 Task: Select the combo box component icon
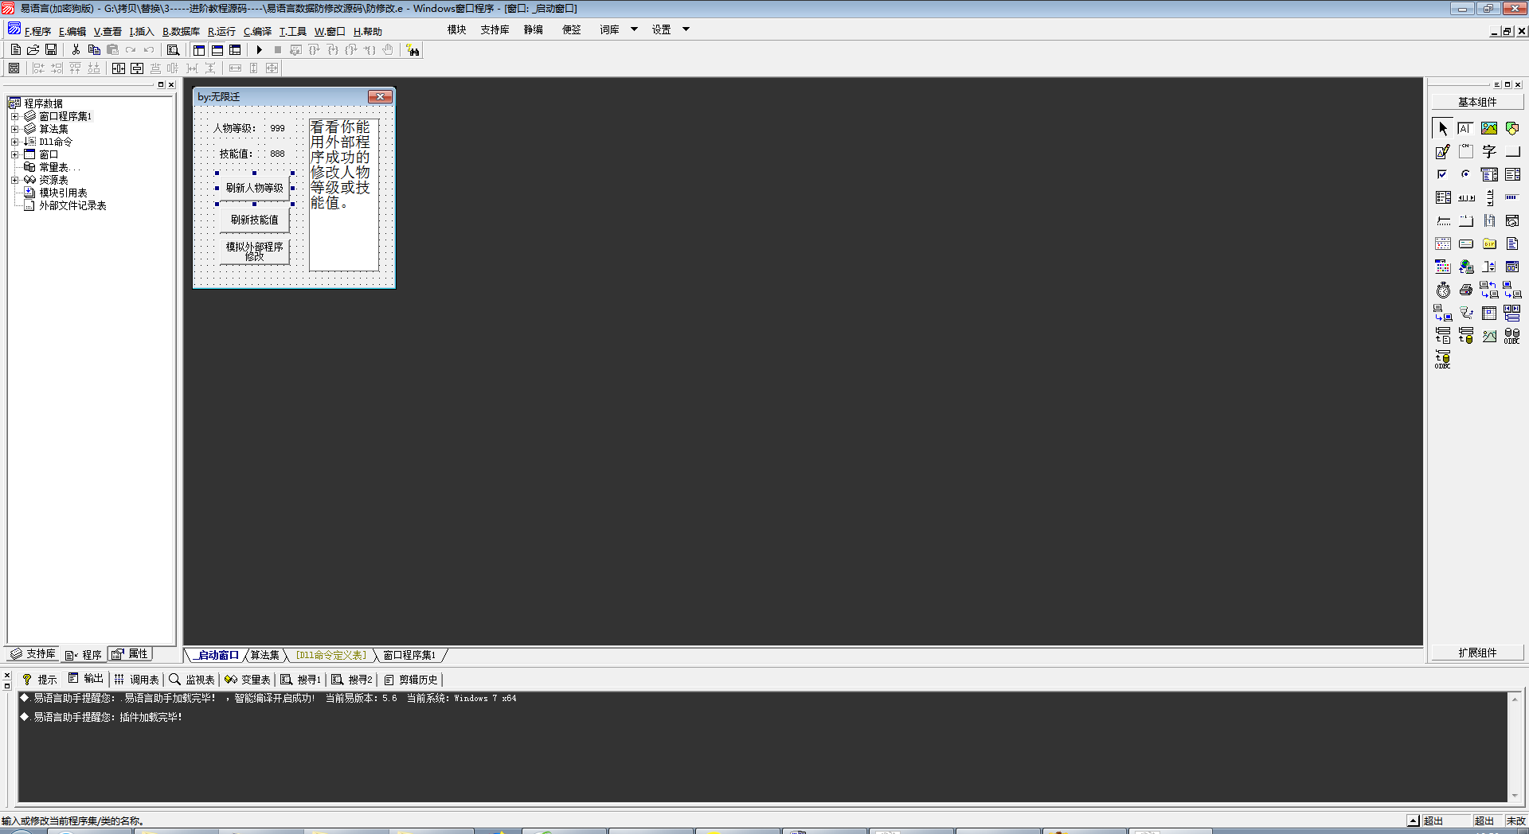pos(1489,174)
